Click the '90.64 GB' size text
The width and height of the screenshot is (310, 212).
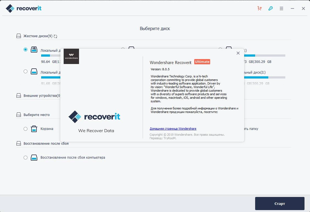tap(49, 62)
